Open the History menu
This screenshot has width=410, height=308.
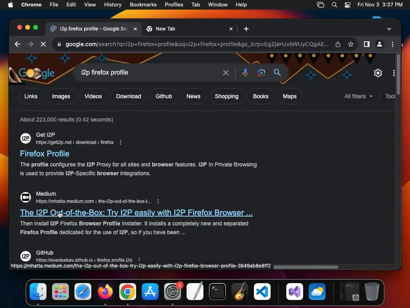coord(113,5)
